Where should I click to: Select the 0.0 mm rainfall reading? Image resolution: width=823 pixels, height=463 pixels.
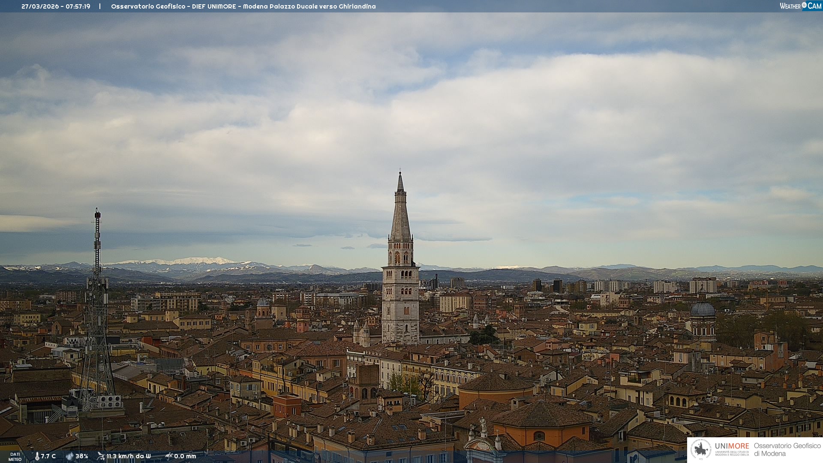[x=185, y=456]
